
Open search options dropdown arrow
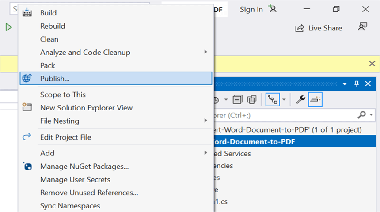point(371,115)
